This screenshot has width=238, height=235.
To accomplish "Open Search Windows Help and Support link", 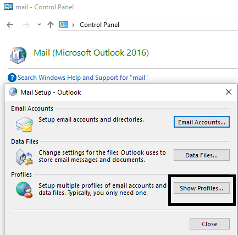I will coord(82,78).
